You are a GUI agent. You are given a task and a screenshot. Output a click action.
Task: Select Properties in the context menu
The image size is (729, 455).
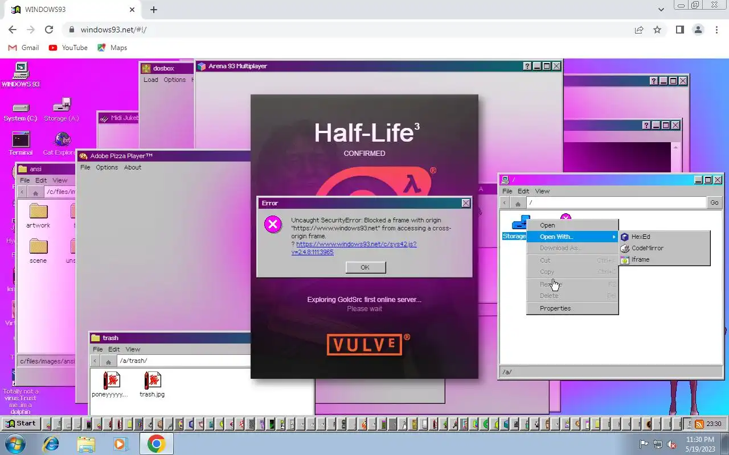coord(572,308)
